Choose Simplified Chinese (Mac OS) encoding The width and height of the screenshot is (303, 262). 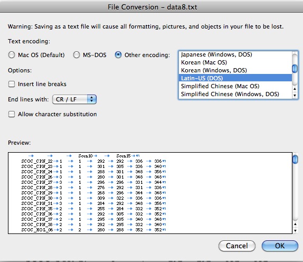tap(235, 86)
